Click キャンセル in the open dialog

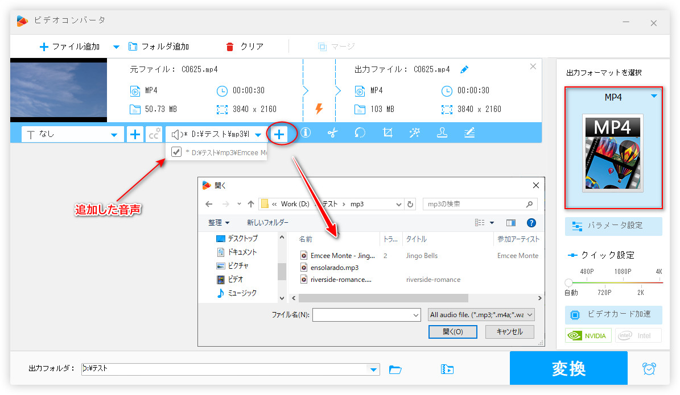pyautogui.click(x=509, y=331)
